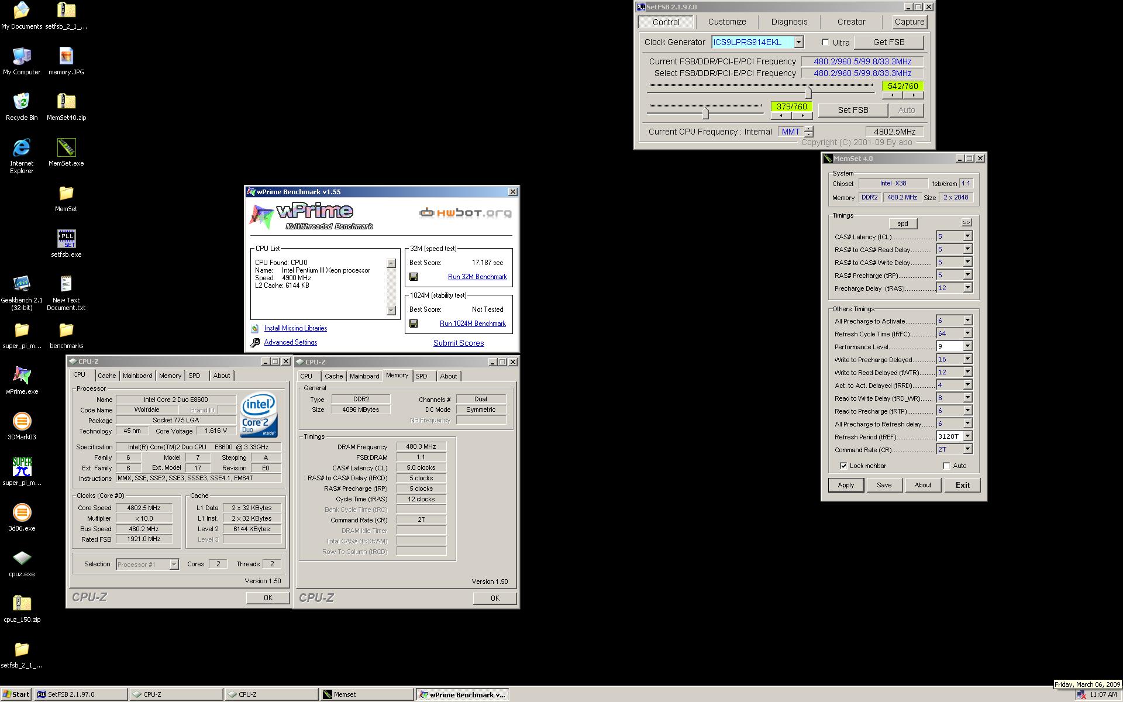Open My Documents desktop icon
This screenshot has width=1123, height=702.
tap(21, 16)
